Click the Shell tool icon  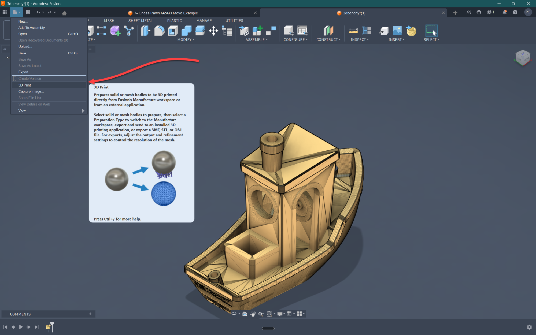pyautogui.click(x=173, y=31)
